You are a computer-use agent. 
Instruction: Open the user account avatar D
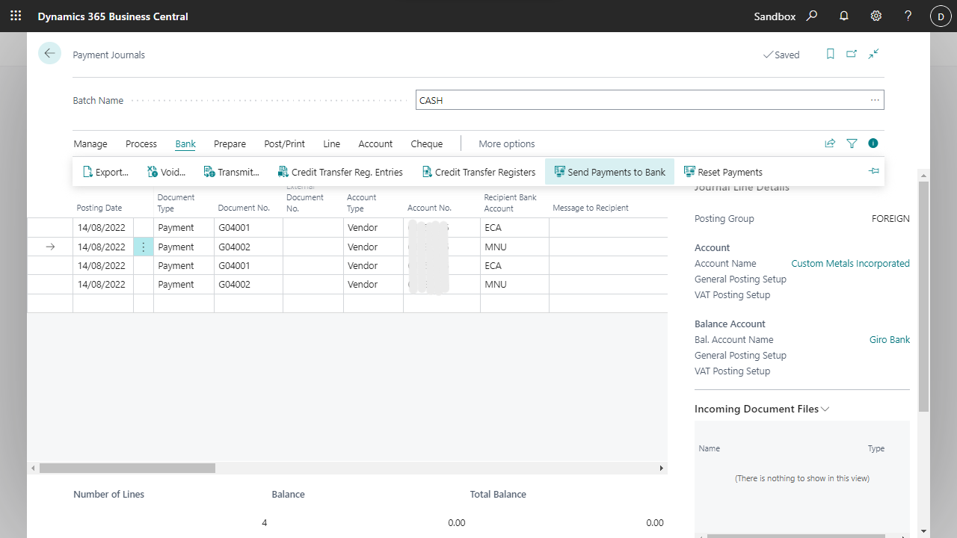[941, 16]
